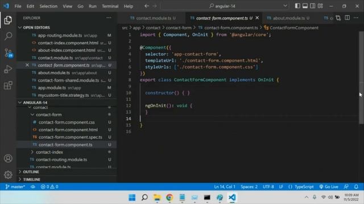Open the Go menu
The image size is (364, 204).
coord(80,6)
